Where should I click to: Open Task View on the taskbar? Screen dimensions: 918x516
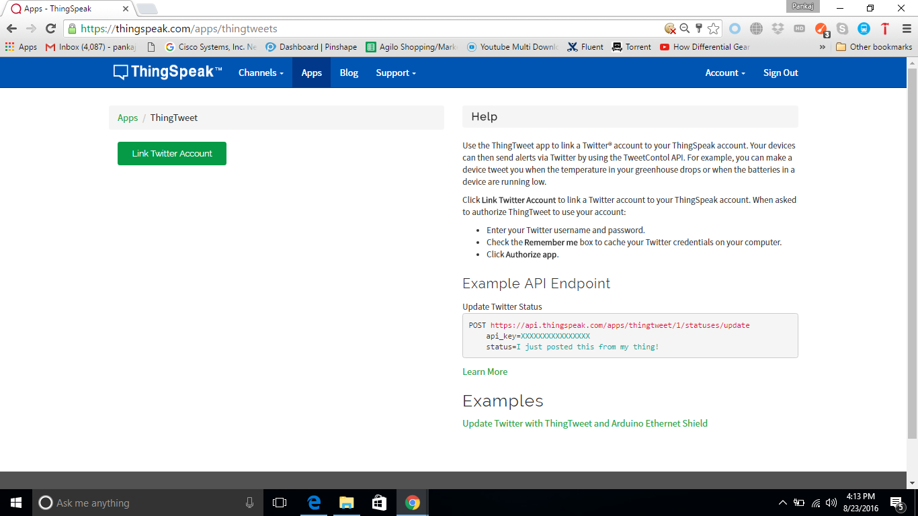[x=280, y=503]
